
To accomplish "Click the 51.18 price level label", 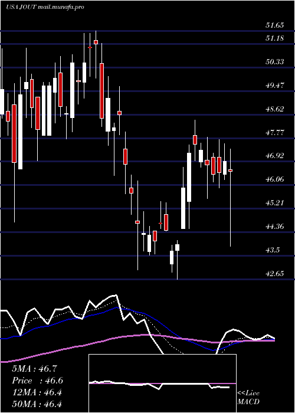I will (x=274, y=38).
